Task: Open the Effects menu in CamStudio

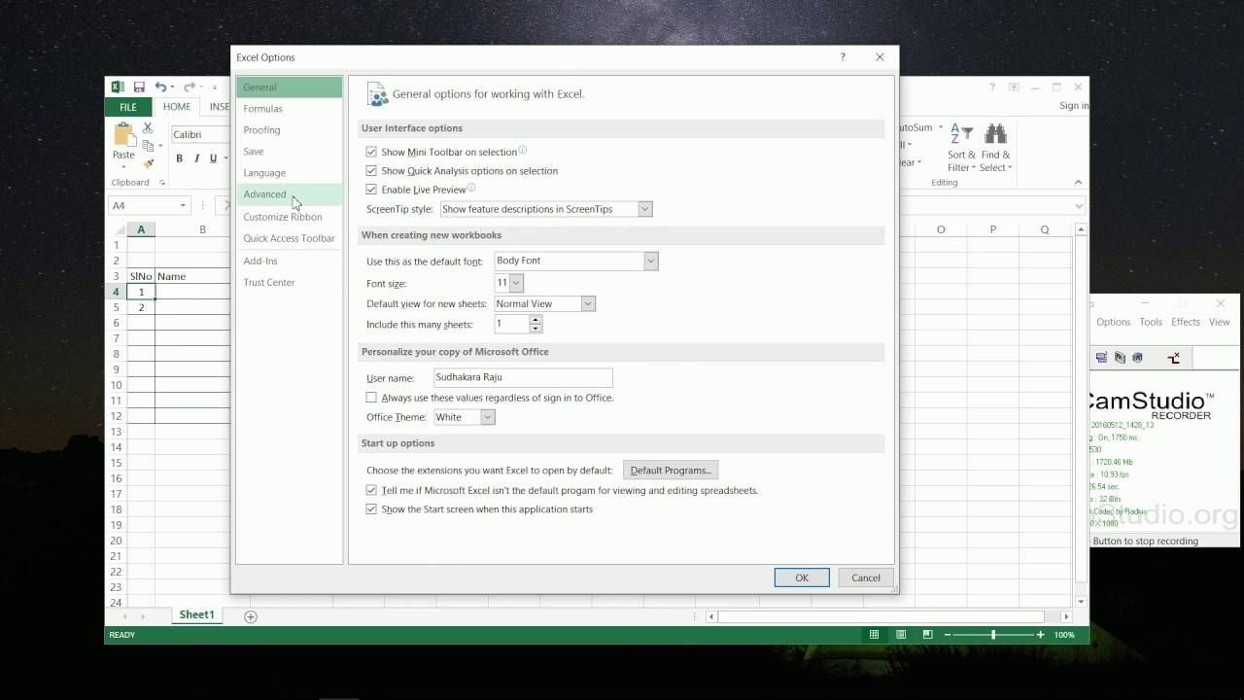Action: [1186, 322]
